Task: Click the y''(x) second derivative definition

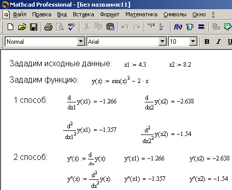Action: tap(89, 180)
